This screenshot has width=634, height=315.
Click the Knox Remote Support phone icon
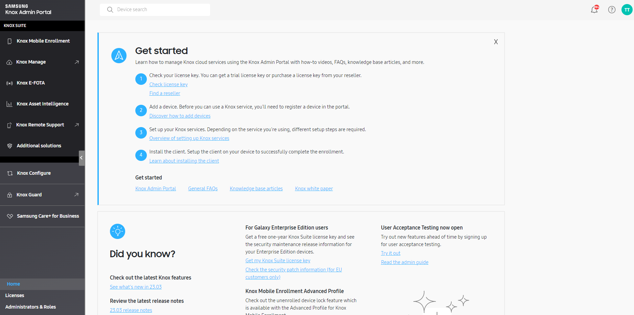click(9, 125)
